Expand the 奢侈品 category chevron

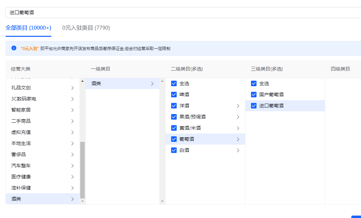coord(73,154)
